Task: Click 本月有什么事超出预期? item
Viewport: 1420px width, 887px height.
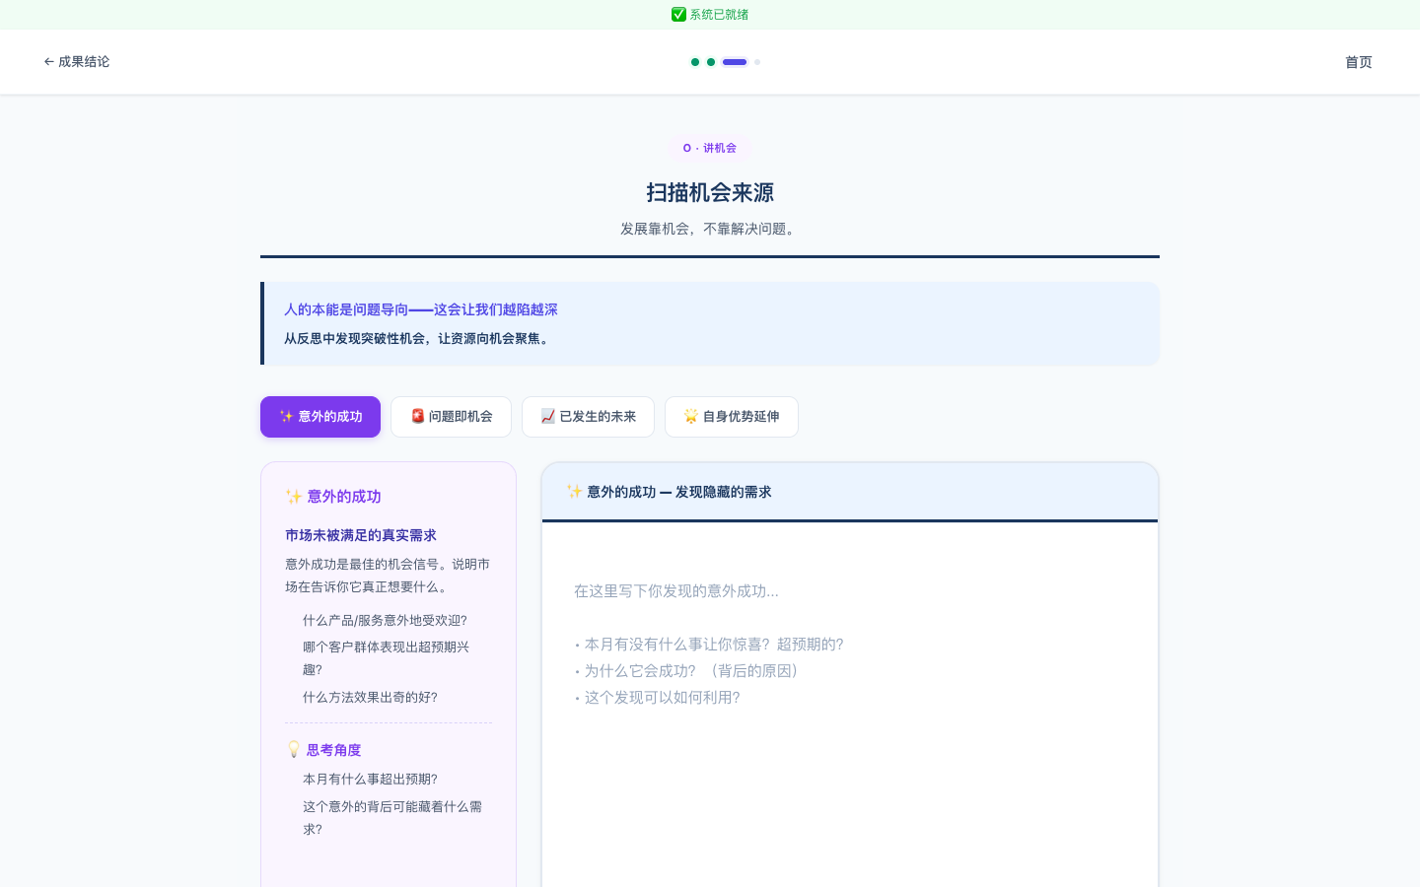Action: tap(370, 779)
